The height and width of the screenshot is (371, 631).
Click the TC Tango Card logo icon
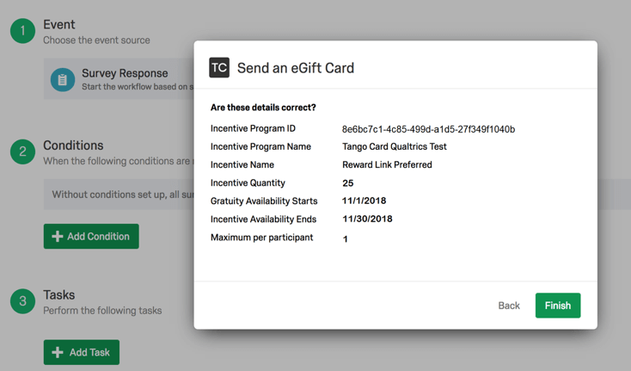pos(219,67)
